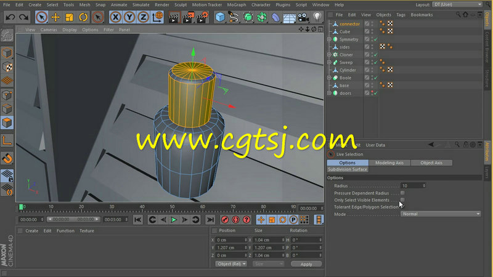Open the Mesh menu
The height and width of the screenshot is (277, 493).
click(x=84, y=5)
